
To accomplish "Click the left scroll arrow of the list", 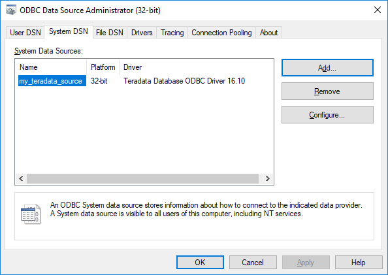I will tap(22, 179).
